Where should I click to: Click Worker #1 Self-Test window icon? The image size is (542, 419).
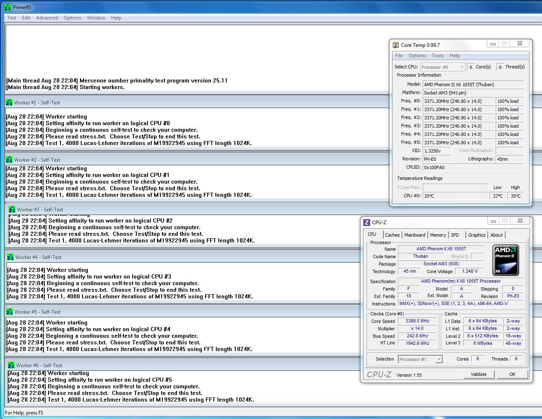point(9,102)
